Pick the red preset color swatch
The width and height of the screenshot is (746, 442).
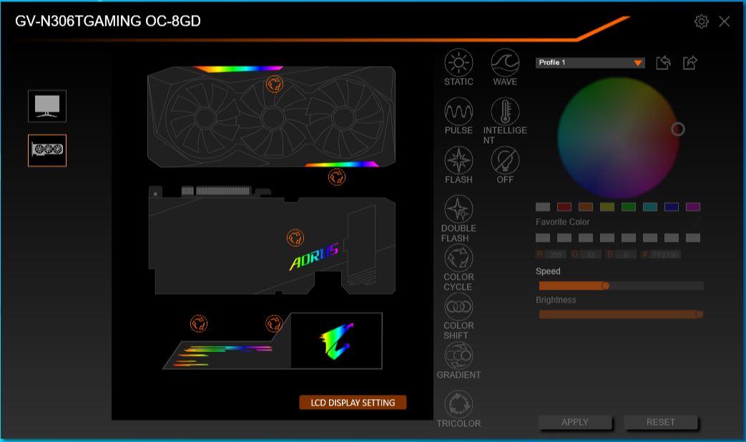tap(564, 207)
